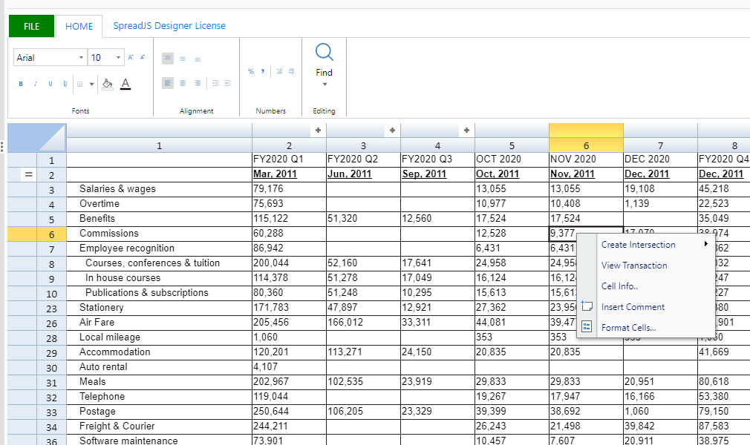Screen dimensions: 750x445
Task: Click the font color swatch under the A
Action: [x=125, y=88]
